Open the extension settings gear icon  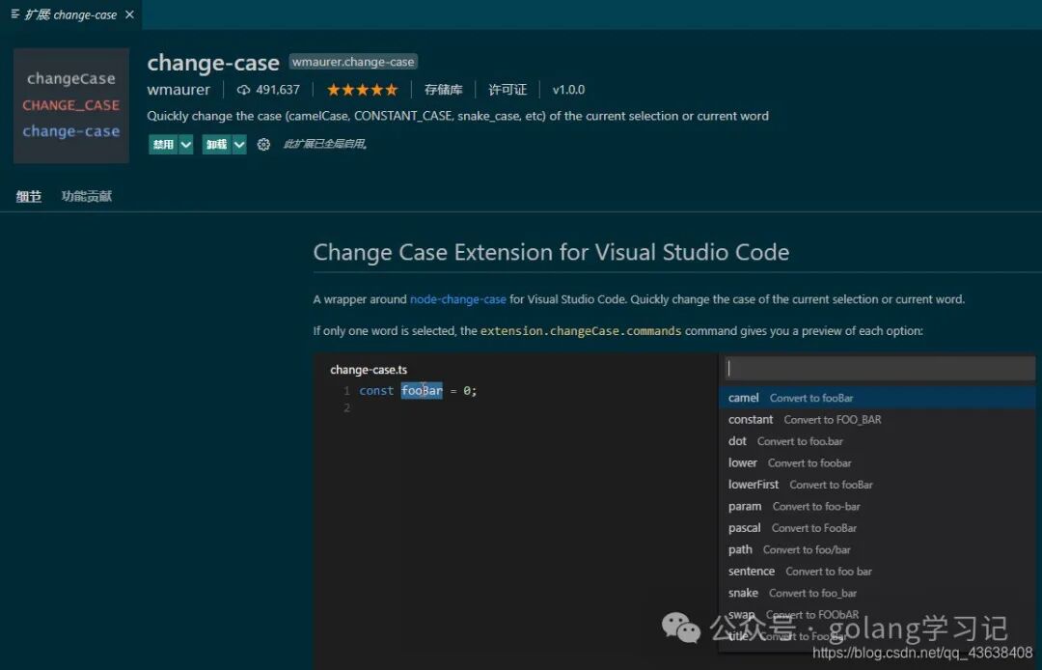coord(263,145)
